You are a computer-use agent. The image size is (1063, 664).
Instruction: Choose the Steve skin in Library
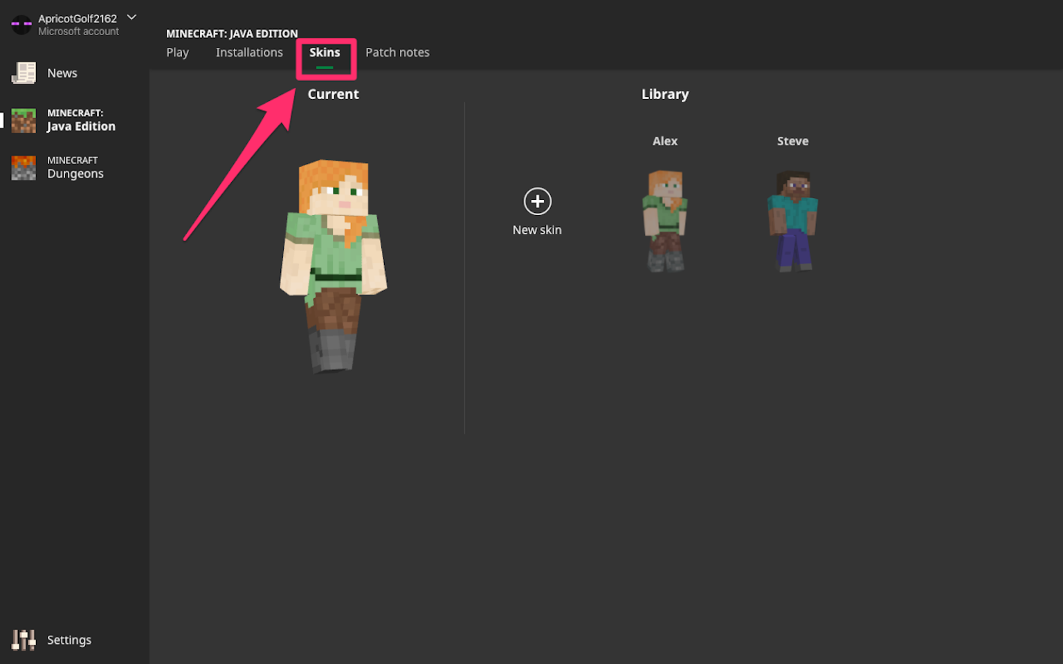point(792,220)
